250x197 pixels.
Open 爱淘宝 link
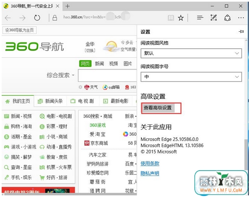pos(98,134)
